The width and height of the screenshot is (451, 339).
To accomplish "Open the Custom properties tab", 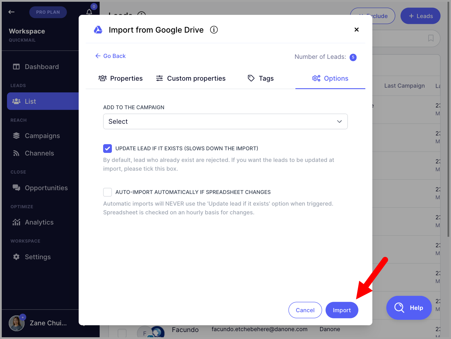I will 191,78.
